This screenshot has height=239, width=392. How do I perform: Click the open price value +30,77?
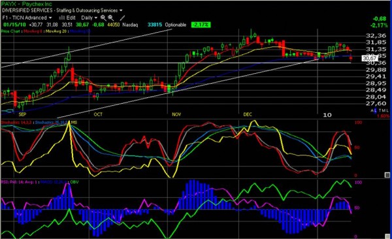pos(35,25)
